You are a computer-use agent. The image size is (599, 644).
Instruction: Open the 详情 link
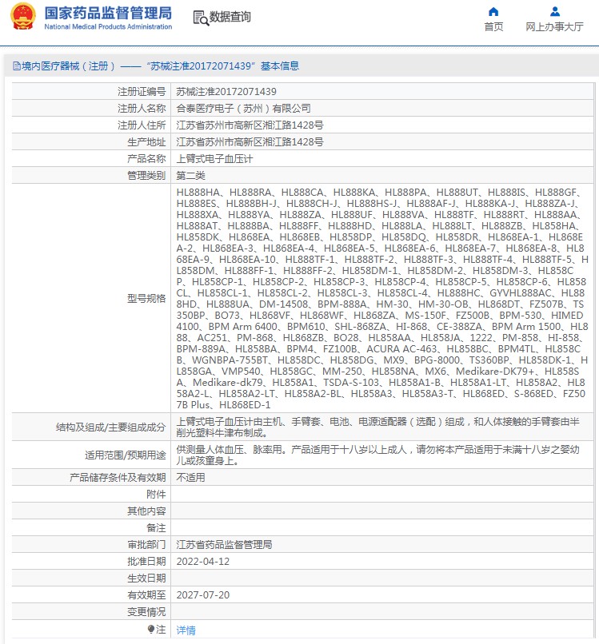pos(186,630)
